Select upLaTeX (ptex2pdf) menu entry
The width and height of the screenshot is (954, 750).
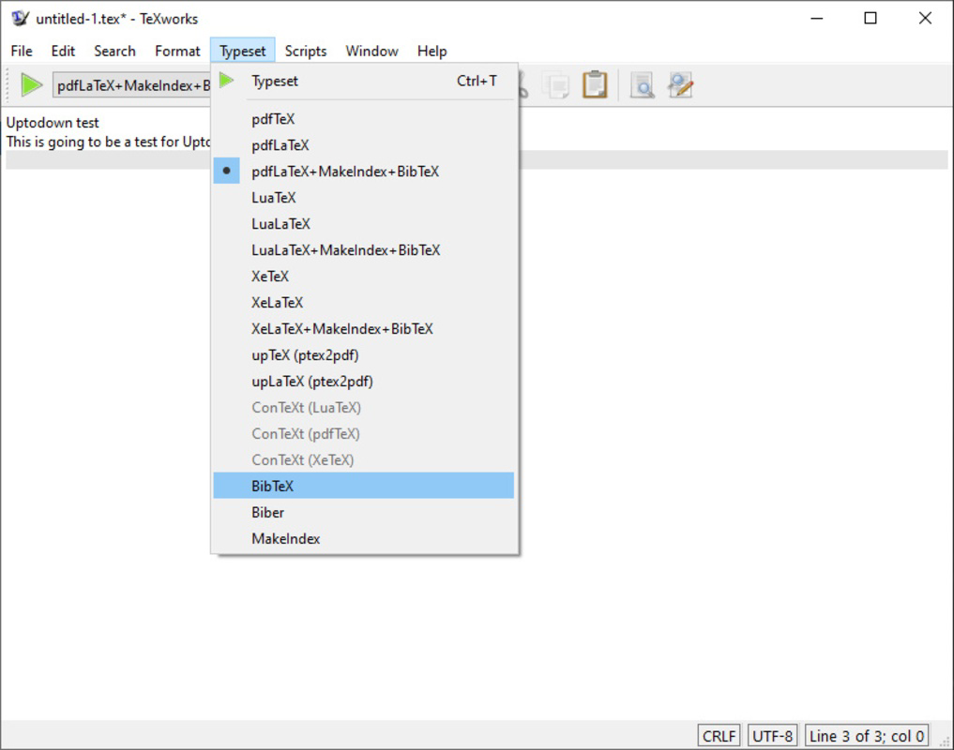pyautogui.click(x=364, y=382)
